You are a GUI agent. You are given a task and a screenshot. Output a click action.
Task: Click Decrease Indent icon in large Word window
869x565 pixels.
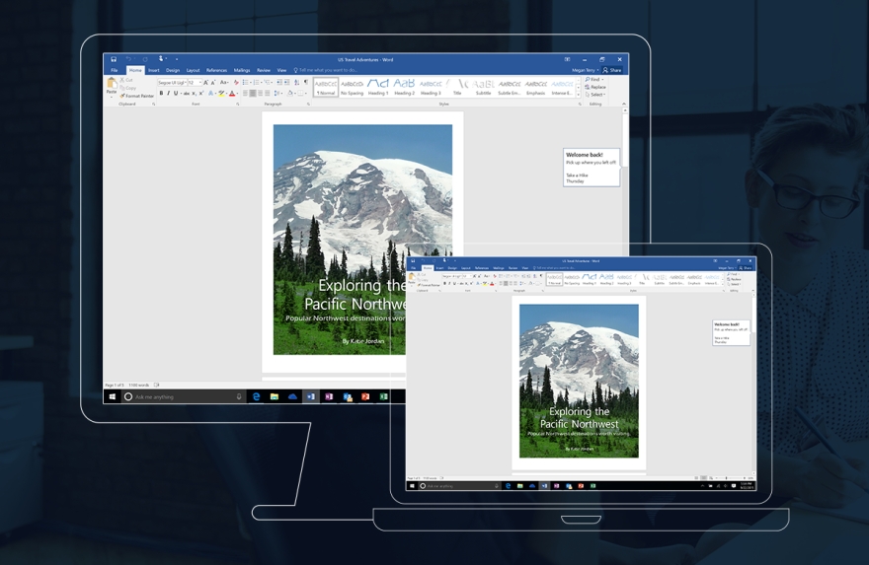point(279,82)
